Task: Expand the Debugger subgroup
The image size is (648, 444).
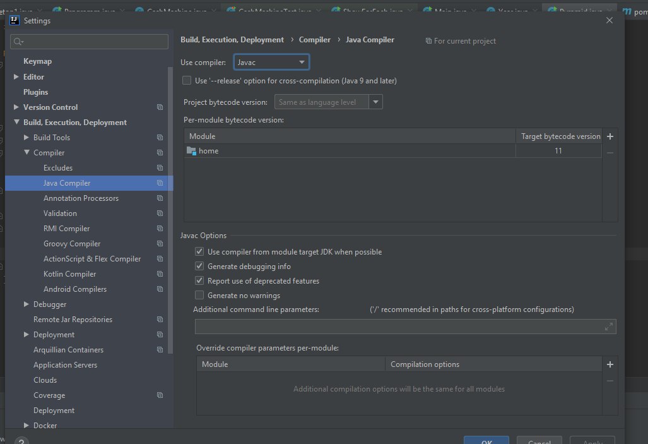Action: [26, 304]
